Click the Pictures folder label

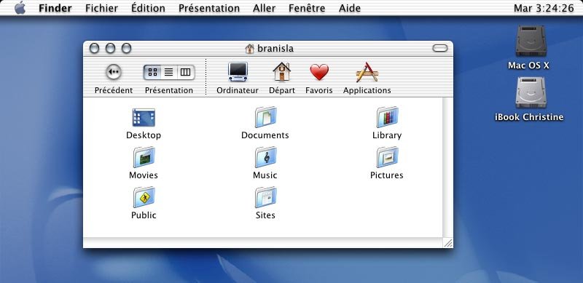387,175
